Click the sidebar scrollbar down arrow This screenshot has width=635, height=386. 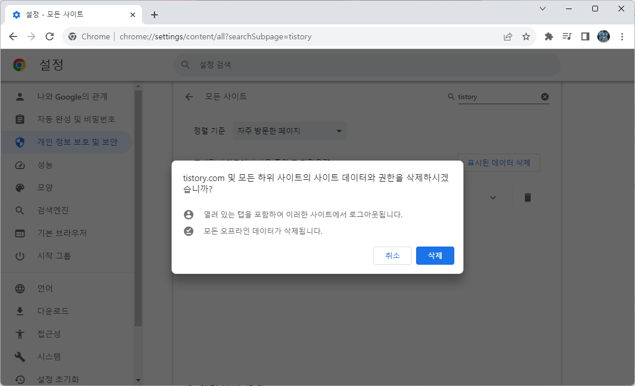pyautogui.click(x=138, y=380)
